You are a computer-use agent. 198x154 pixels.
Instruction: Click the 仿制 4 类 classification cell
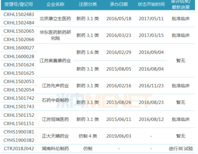88,136
